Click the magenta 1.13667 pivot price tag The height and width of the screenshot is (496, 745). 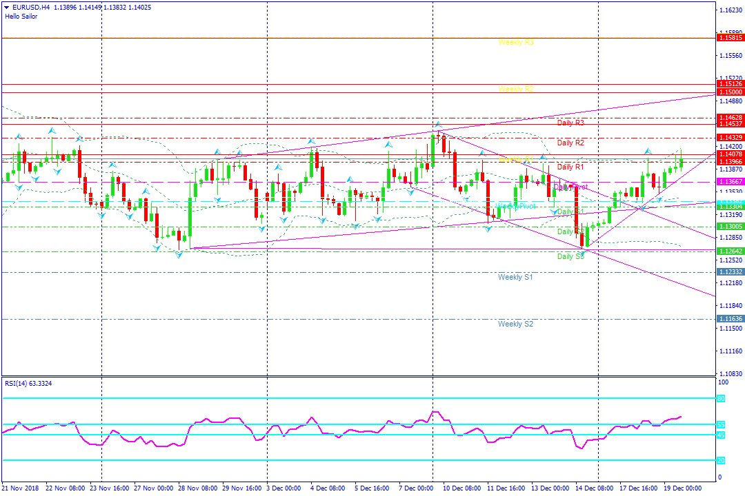pos(731,182)
